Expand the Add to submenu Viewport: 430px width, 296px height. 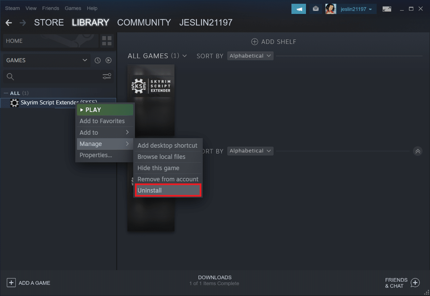[x=105, y=132]
